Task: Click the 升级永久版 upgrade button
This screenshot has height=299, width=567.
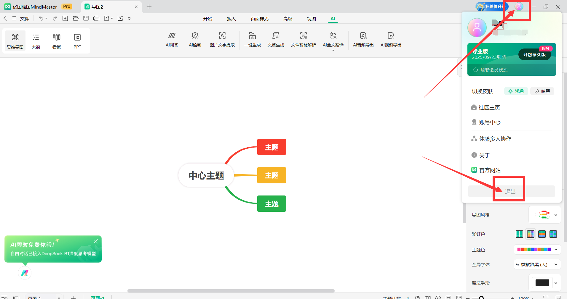Action: point(535,54)
